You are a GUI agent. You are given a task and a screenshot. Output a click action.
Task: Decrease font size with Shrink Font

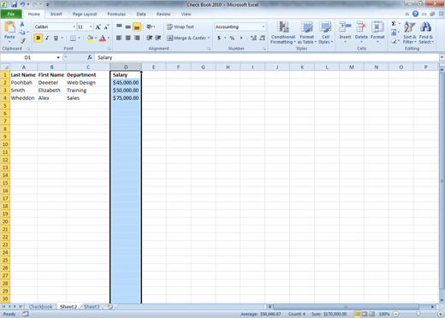[x=106, y=27]
